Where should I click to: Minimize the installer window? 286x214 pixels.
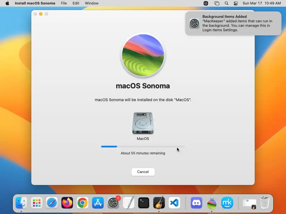click(x=41, y=14)
